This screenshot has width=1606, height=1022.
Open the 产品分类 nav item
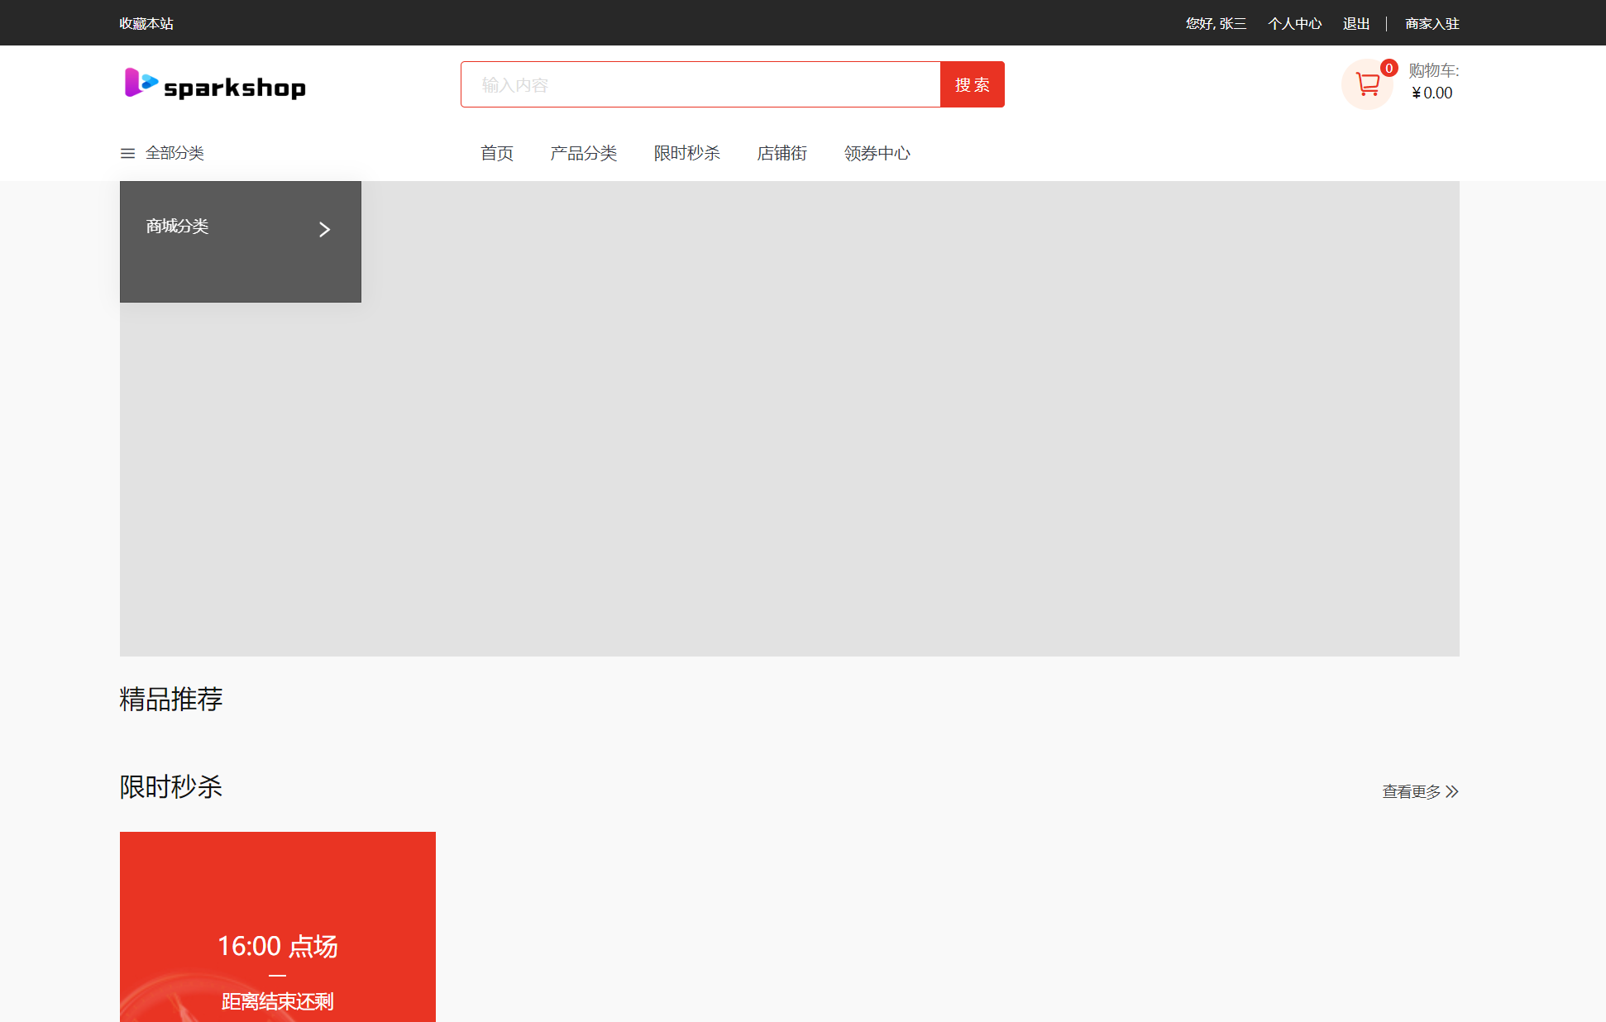[584, 153]
